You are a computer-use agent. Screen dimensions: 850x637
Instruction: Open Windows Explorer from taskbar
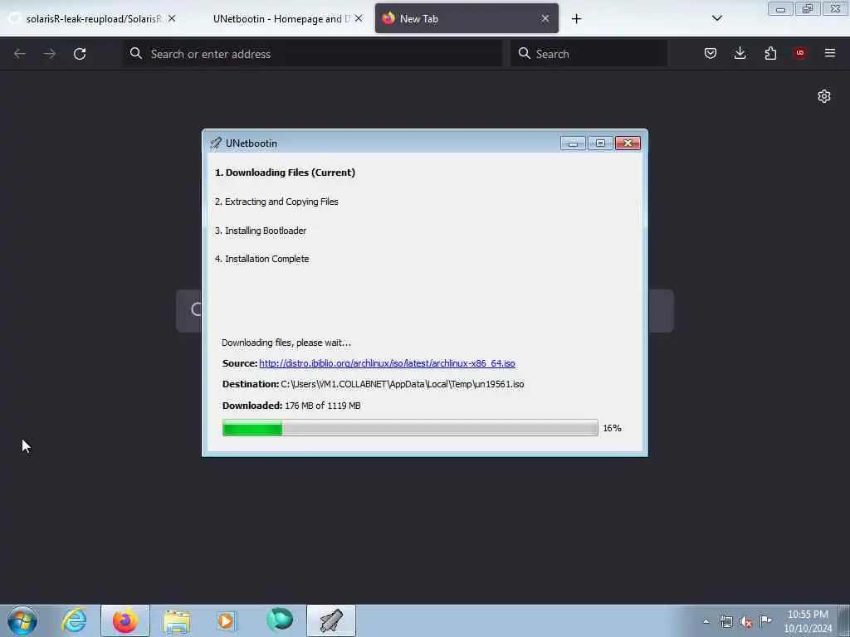pos(177,620)
